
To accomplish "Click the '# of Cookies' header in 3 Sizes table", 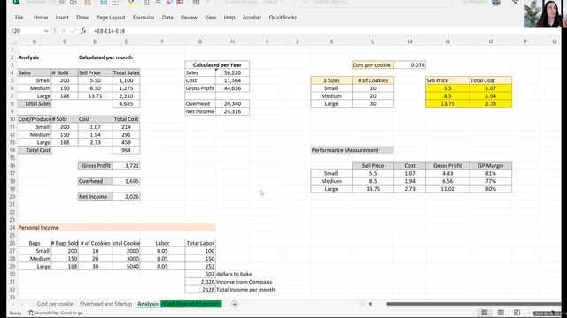I will coord(373,80).
